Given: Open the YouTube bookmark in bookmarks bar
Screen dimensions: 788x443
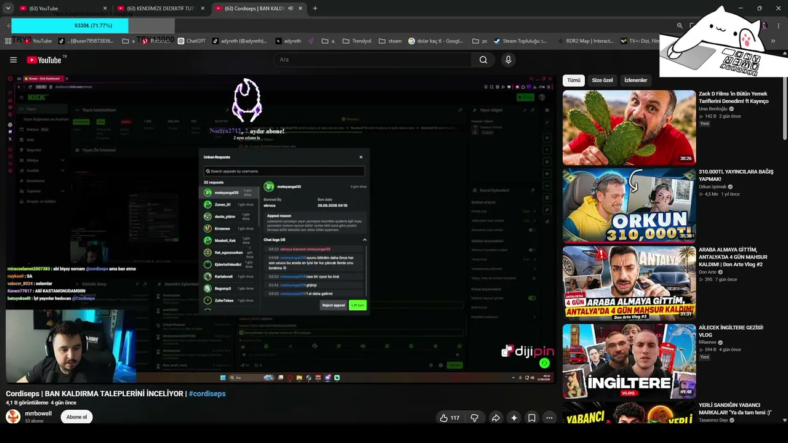Looking at the screenshot, I should 38,41.
